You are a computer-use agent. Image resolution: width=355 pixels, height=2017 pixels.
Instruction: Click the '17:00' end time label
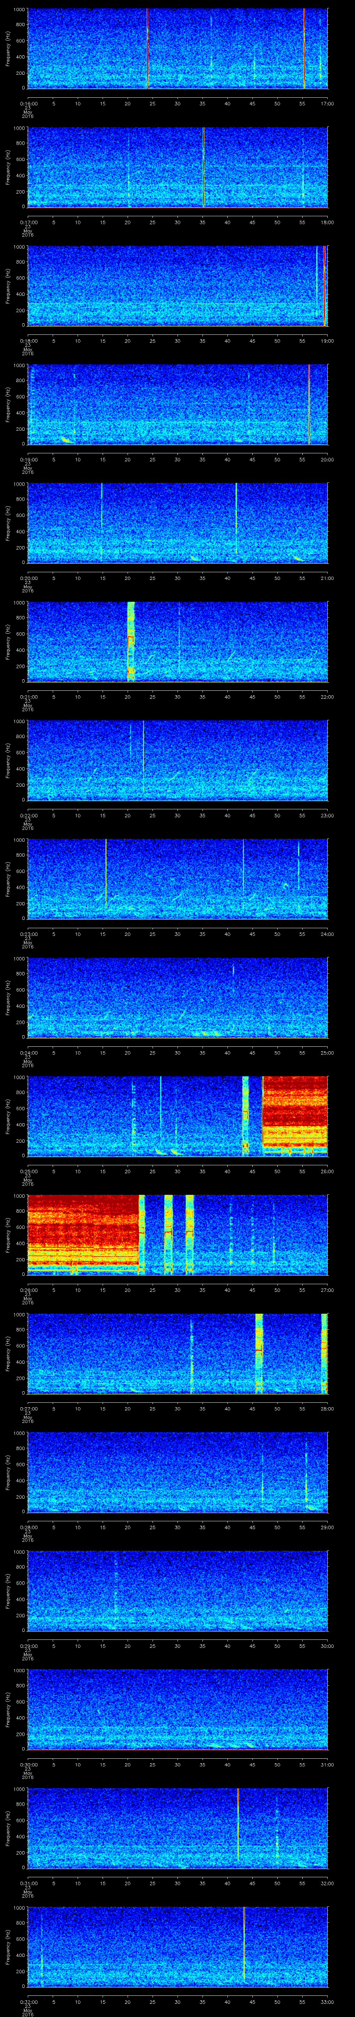(328, 103)
